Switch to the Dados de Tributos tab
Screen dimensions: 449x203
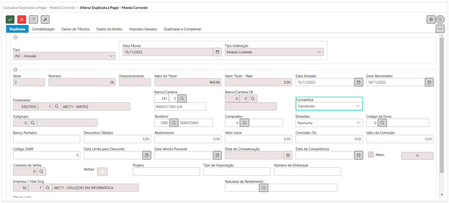[75, 29]
